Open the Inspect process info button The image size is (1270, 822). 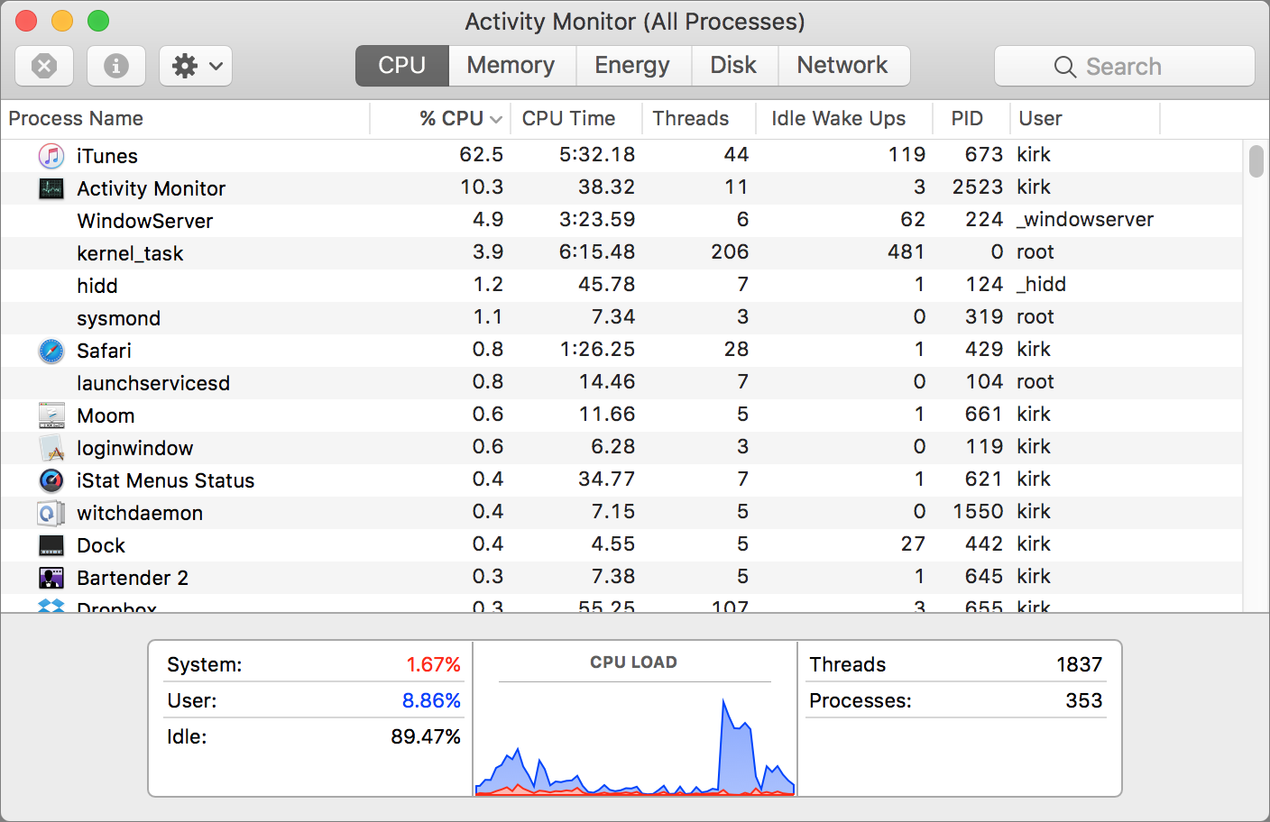116,66
